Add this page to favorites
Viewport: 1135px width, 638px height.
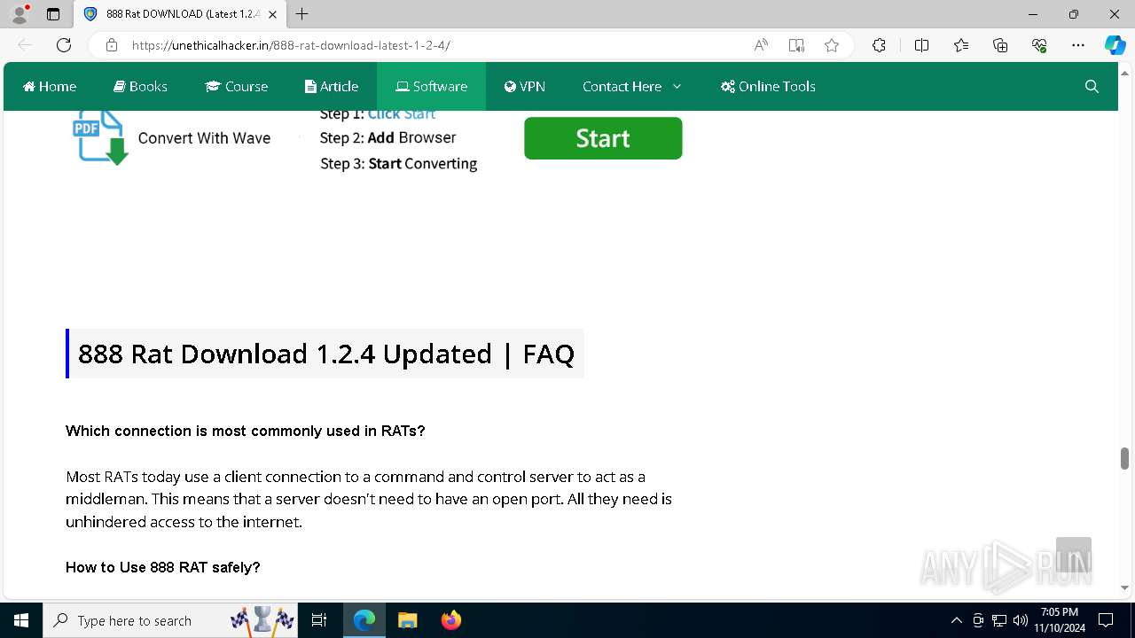[832, 45]
